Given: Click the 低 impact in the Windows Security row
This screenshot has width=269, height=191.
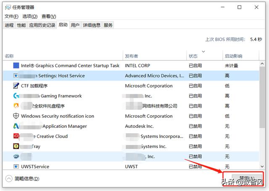Looking at the screenshot, I should (227, 116).
